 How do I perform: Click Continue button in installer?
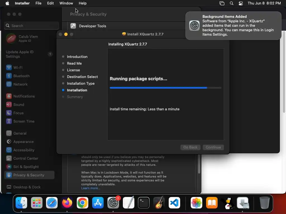(213, 147)
